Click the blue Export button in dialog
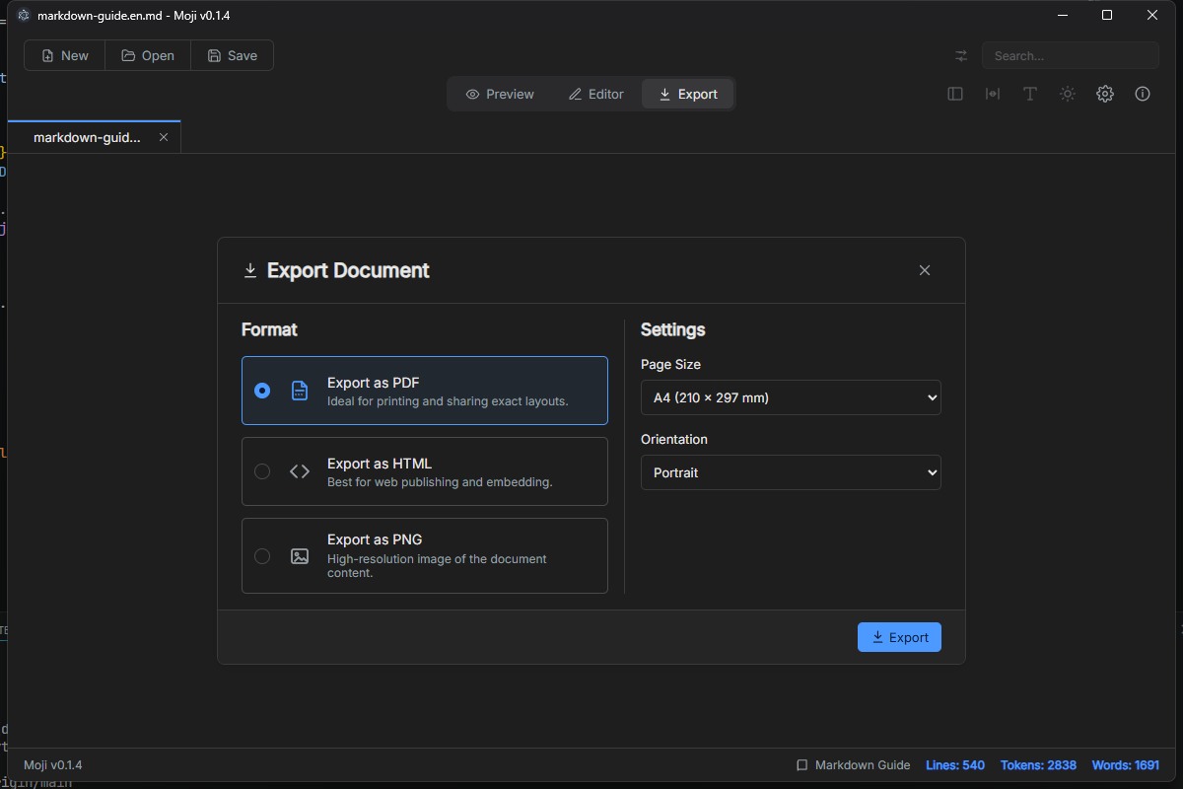This screenshot has height=789, width=1183. click(x=899, y=637)
